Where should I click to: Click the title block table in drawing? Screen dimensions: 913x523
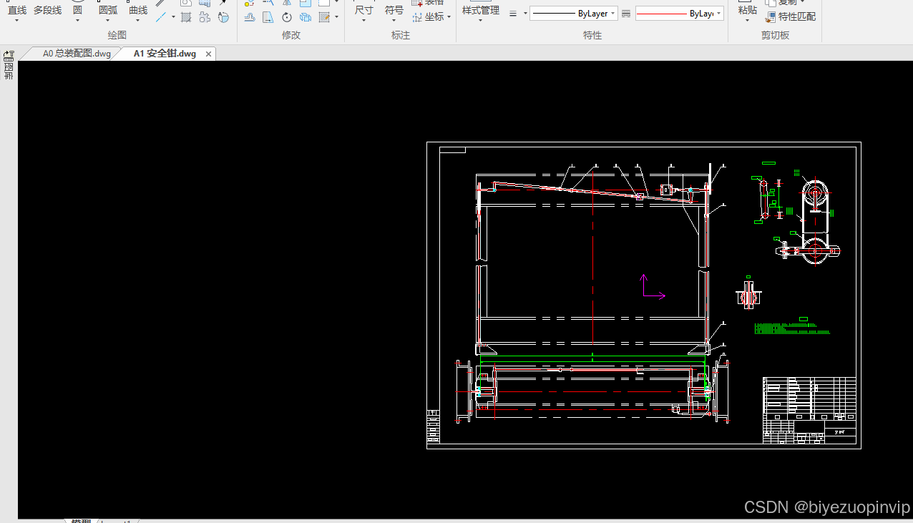809,409
